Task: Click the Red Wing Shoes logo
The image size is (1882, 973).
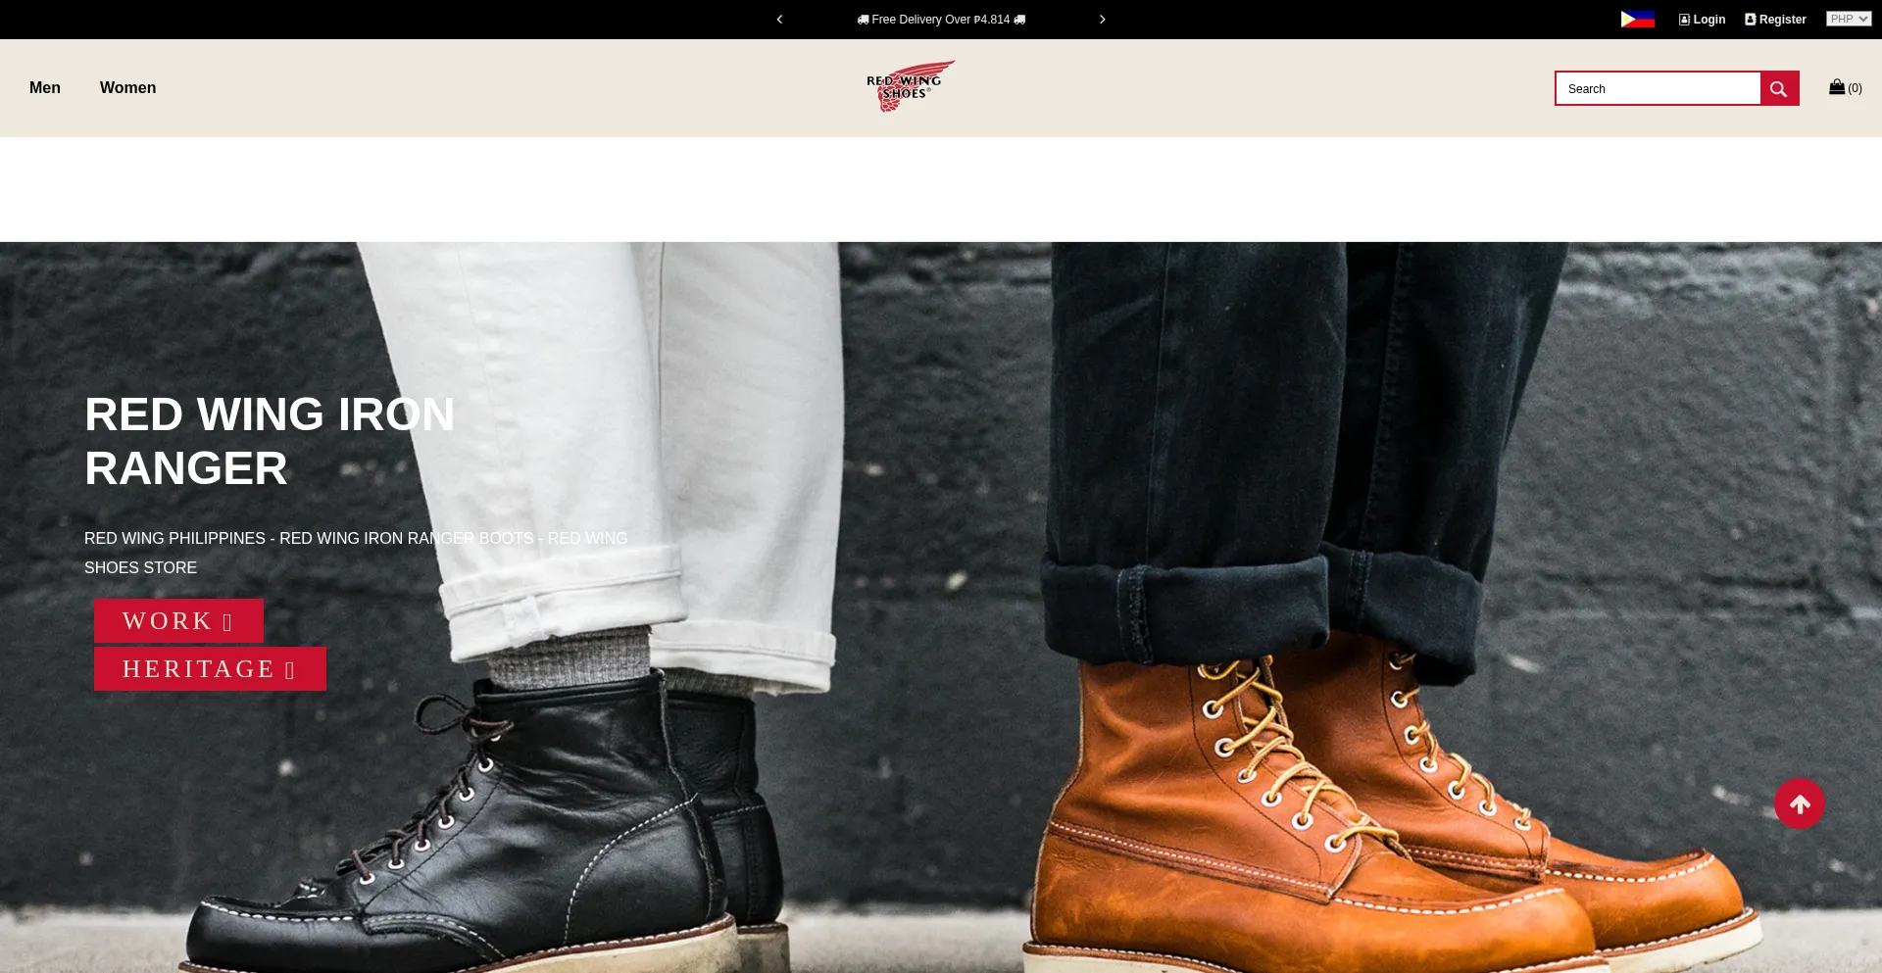Action: [x=911, y=86]
